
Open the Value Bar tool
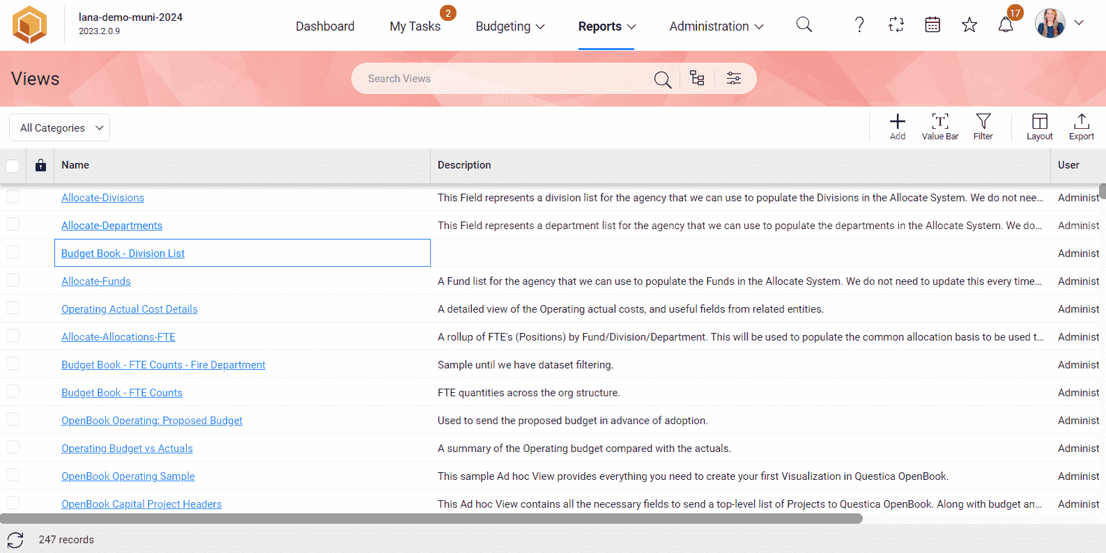[939, 126]
